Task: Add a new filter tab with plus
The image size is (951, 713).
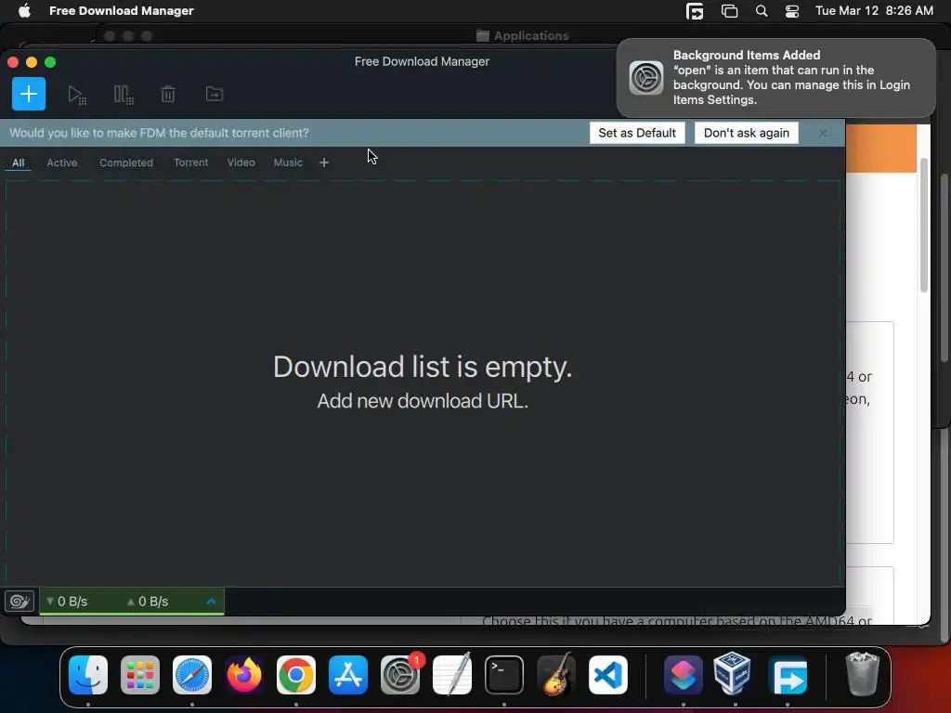Action: (x=324, y=162)
